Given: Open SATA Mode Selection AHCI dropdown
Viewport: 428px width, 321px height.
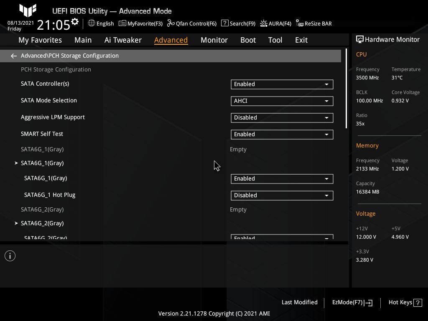Looking at the screenshot, I should tap(282, 101).
